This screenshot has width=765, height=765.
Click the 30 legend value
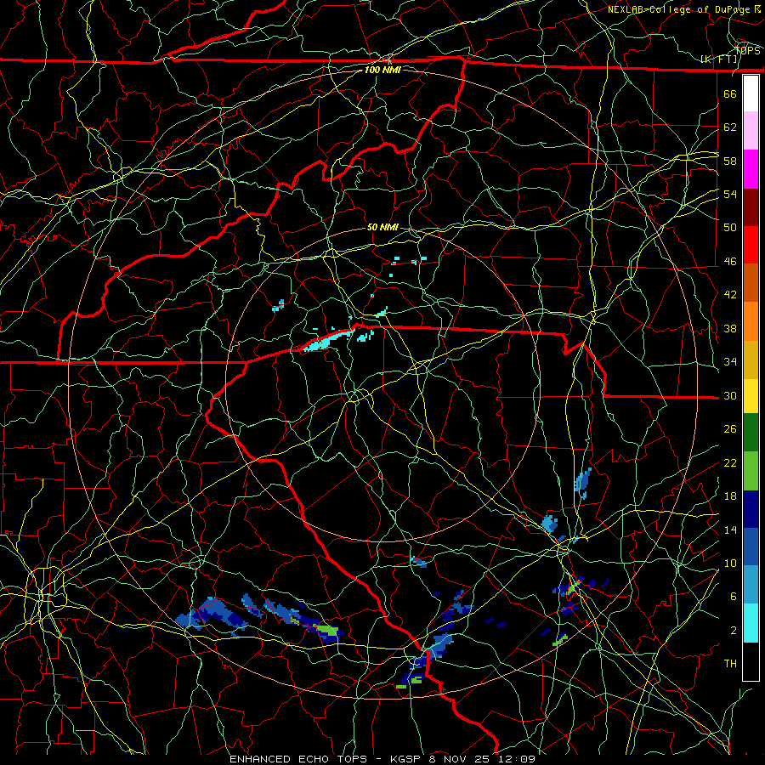730,395
